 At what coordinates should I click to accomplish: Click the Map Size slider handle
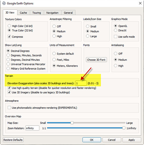click(72, 123)
